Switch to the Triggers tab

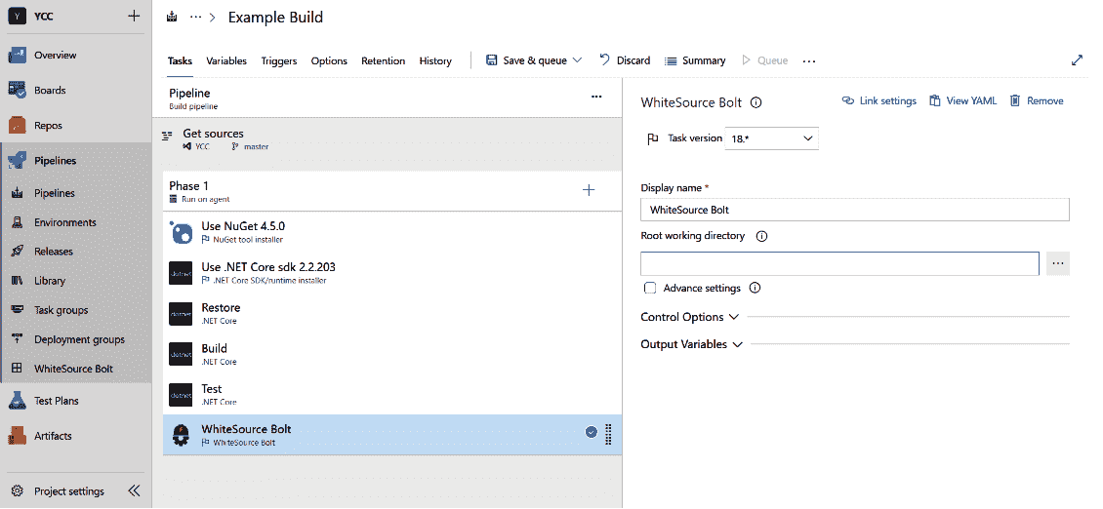(x=279, y=61)
